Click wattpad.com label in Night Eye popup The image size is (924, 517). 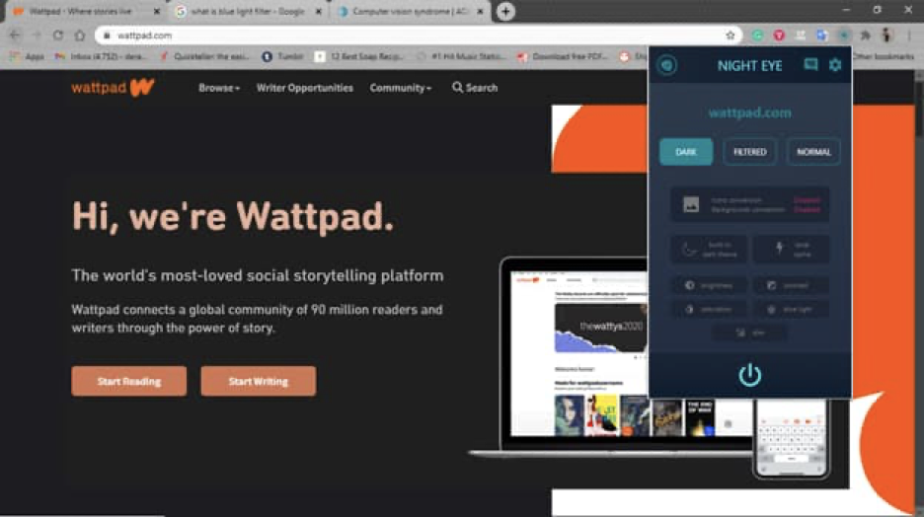749,112
